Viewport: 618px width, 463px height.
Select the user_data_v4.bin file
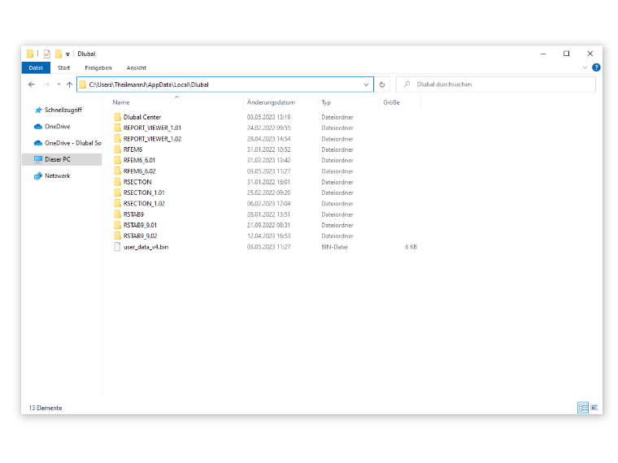[x=146, y=247]
